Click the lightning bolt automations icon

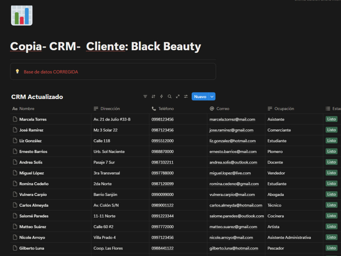[161, 97]
